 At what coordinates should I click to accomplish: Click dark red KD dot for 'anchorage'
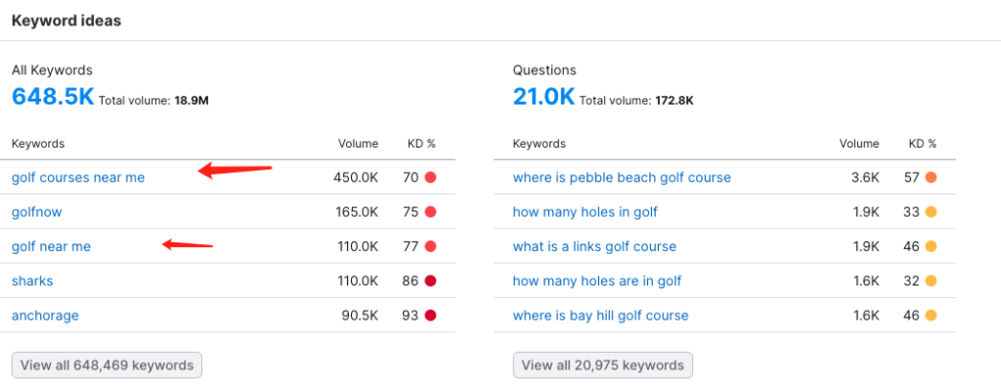[x=430, y=316]
